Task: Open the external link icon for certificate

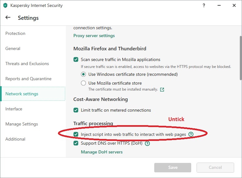Action: tap(162, 89)
